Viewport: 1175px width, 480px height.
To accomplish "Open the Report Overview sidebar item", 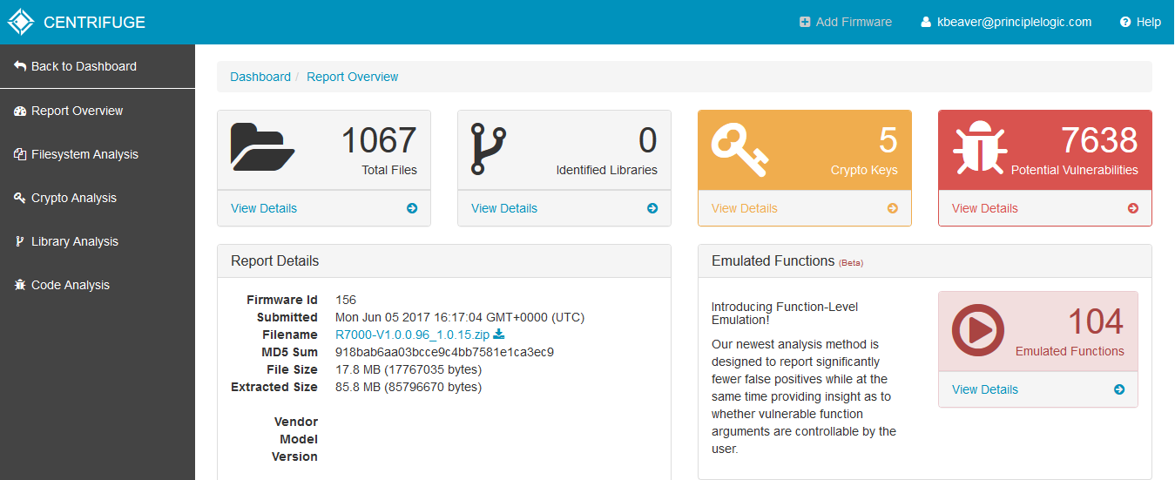I will point(98,111).
